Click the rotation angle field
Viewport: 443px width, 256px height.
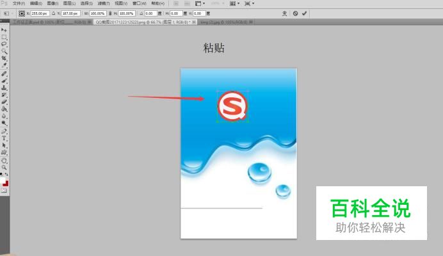point(150,13)
